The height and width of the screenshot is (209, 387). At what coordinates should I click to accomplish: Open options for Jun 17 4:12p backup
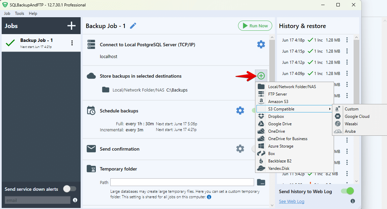click(x=347, y=62)
